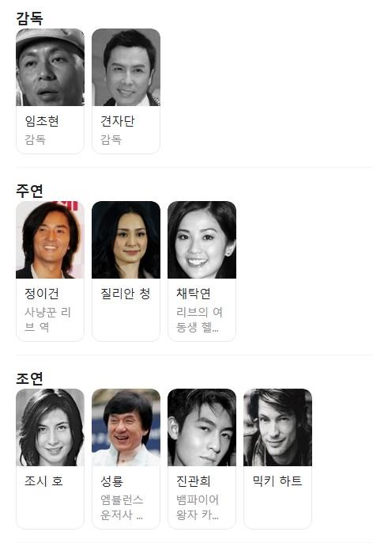
Task: Open the 조시 호 name link
Action: [x=44, y=481]
